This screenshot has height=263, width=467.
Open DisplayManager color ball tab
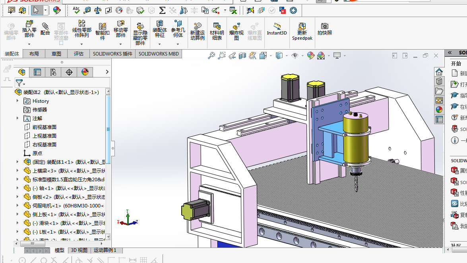tap(85, 72)
